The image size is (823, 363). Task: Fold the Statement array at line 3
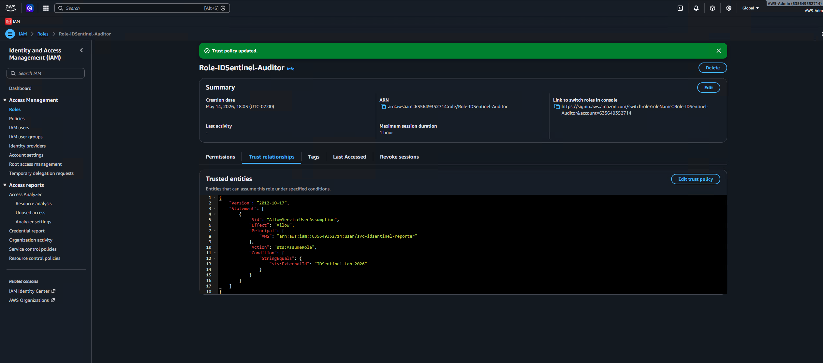click(x=215, y=209)
